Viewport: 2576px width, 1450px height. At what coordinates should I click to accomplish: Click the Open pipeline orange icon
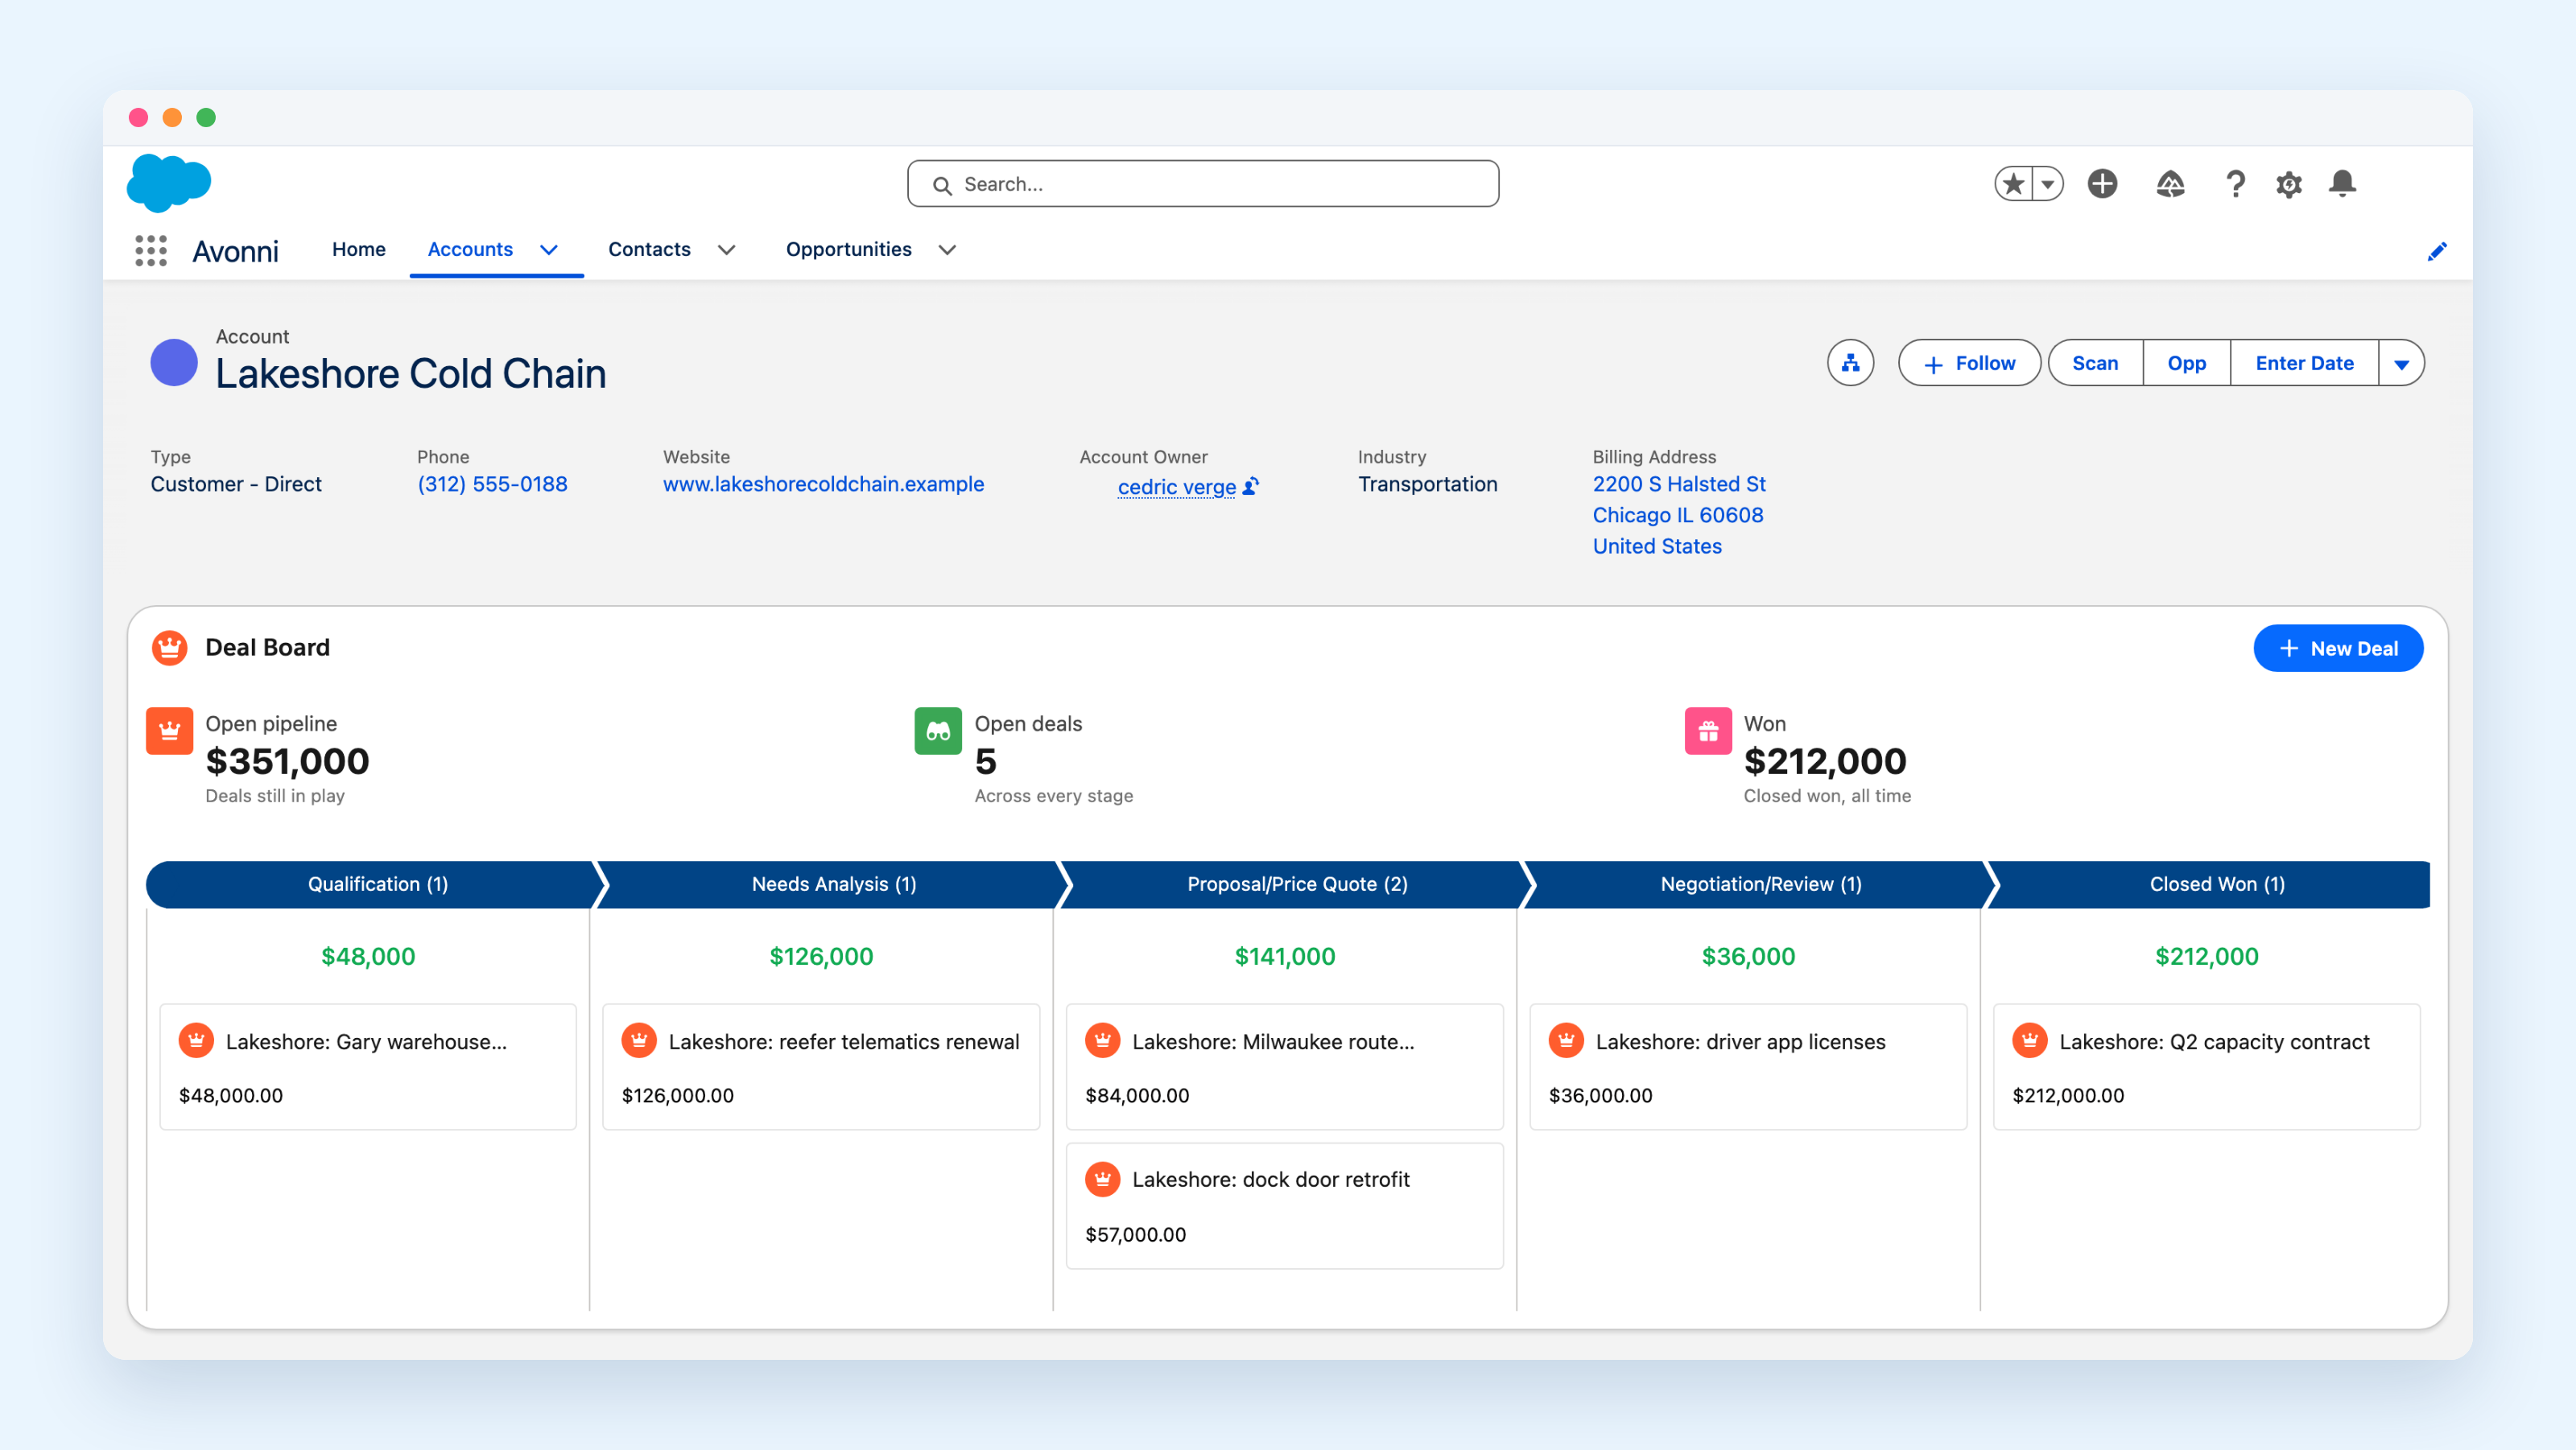tap(170, 731)
